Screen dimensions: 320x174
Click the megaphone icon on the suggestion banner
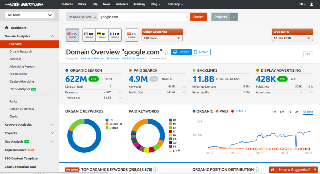click(x=272, y=170)
